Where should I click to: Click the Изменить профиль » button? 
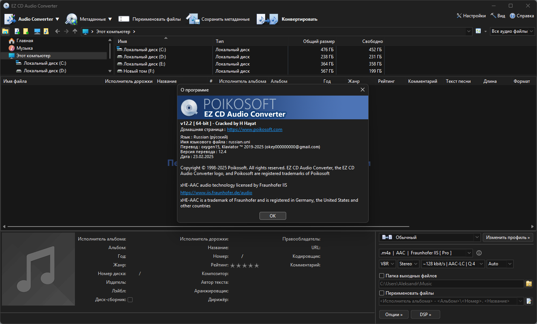(x=508, y=237)
